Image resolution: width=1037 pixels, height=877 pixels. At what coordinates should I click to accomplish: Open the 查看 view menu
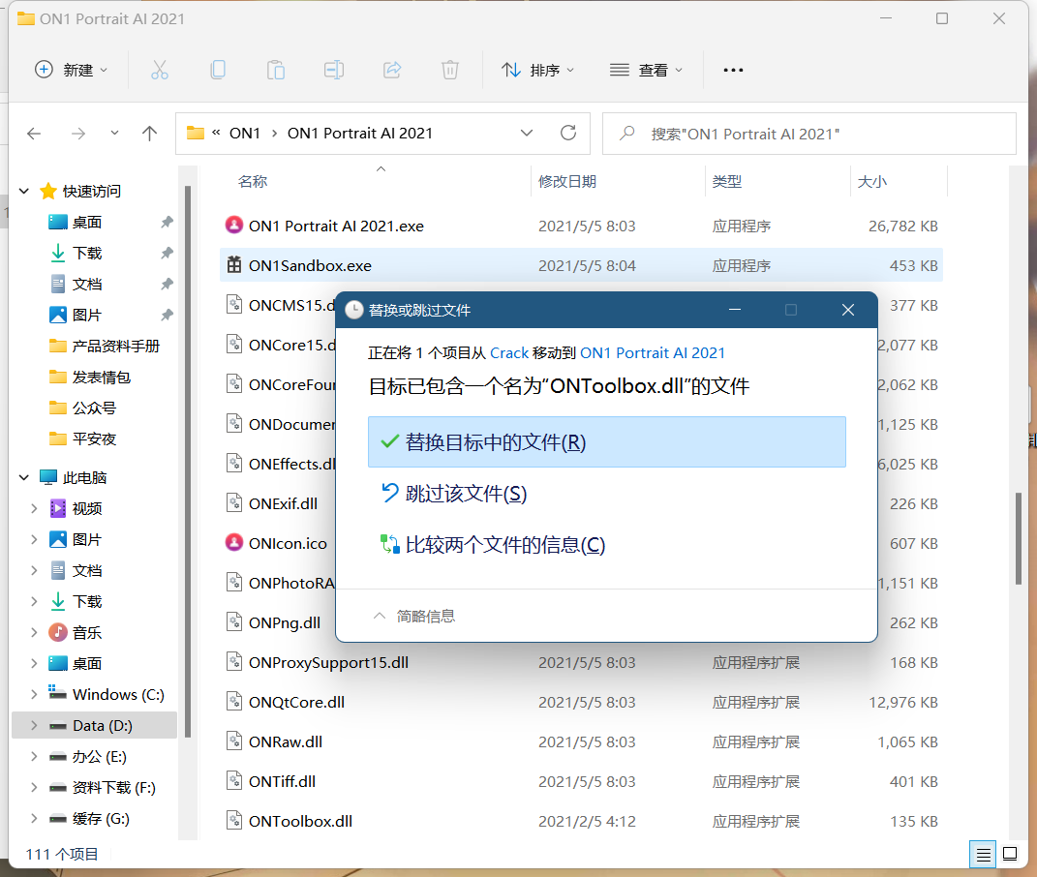click(x=646, y=70)
